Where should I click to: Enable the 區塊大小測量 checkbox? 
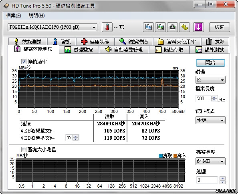pos(24,150)
